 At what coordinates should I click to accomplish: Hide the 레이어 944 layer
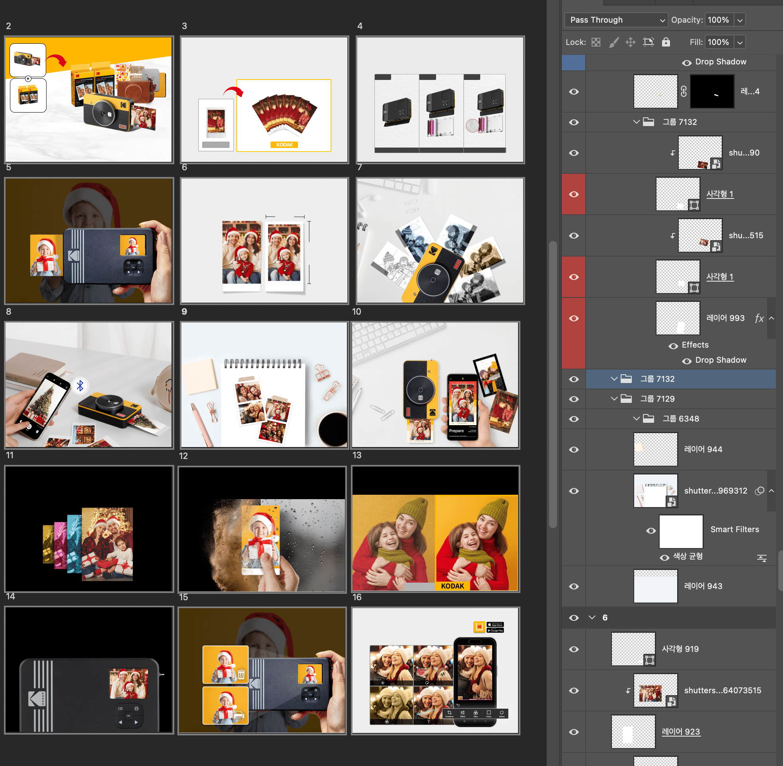tap(574, 450)
